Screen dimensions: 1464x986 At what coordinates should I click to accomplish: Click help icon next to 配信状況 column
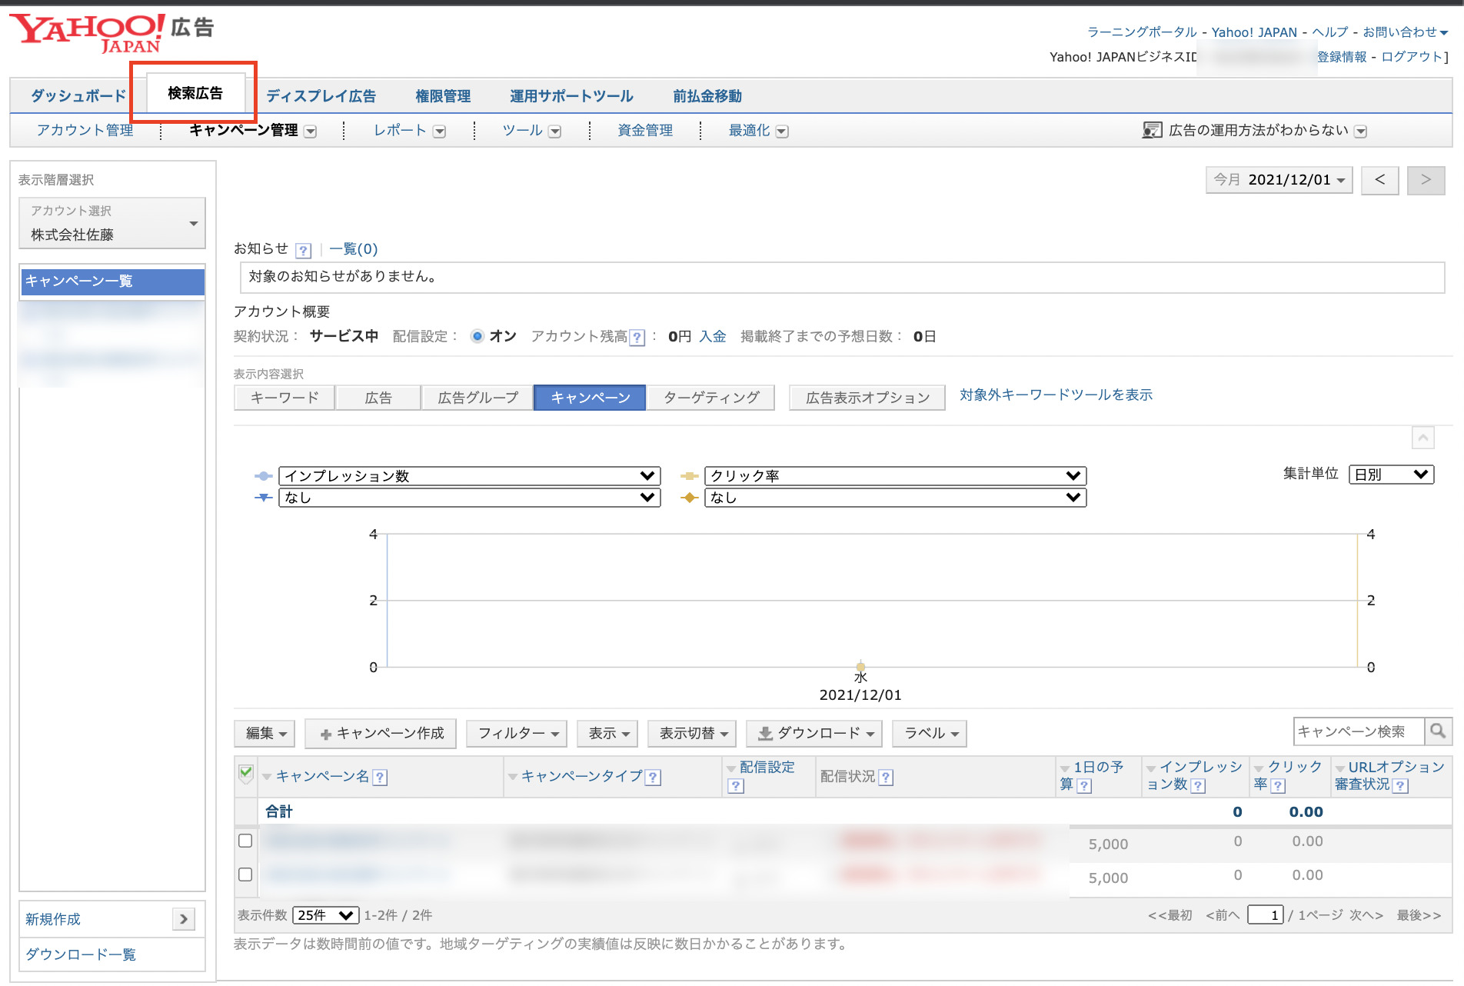pyautogui.click(x=886, y=778)
